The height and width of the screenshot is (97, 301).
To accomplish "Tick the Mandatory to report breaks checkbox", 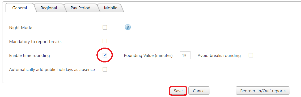I will pos(105,41).
